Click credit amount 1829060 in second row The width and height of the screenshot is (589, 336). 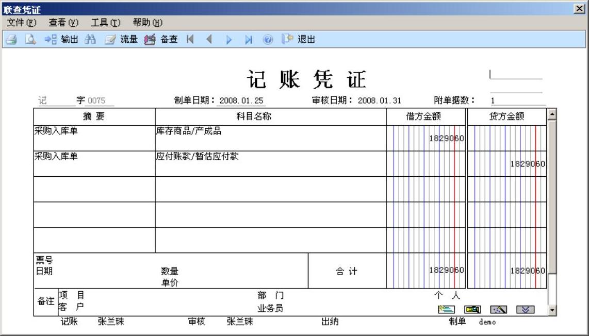[528, 164]
